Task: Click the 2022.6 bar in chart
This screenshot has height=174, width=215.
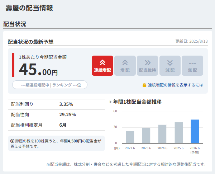Action: pyautogui.click(x=130, y=137)
